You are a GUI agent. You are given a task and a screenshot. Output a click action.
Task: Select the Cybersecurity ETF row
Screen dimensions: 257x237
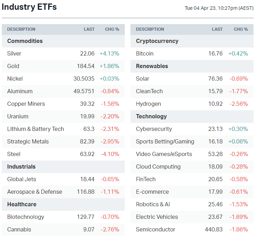pos(154,129)
